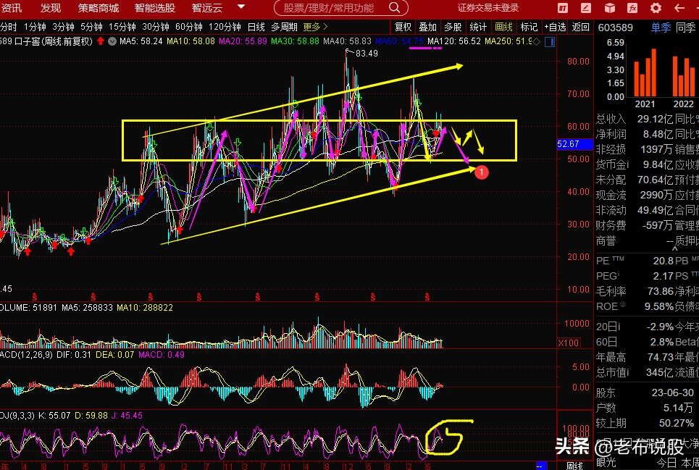Select the 同季 same-quarter tab
Screen dimensions: 699x470
pyautogui.click(x=686, y=28)
